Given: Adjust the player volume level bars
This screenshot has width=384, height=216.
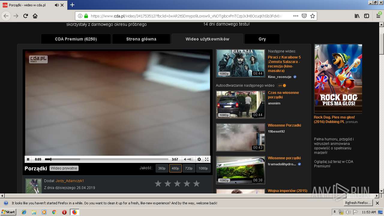Looking at the screenshot, I should (x=190, y=159).
